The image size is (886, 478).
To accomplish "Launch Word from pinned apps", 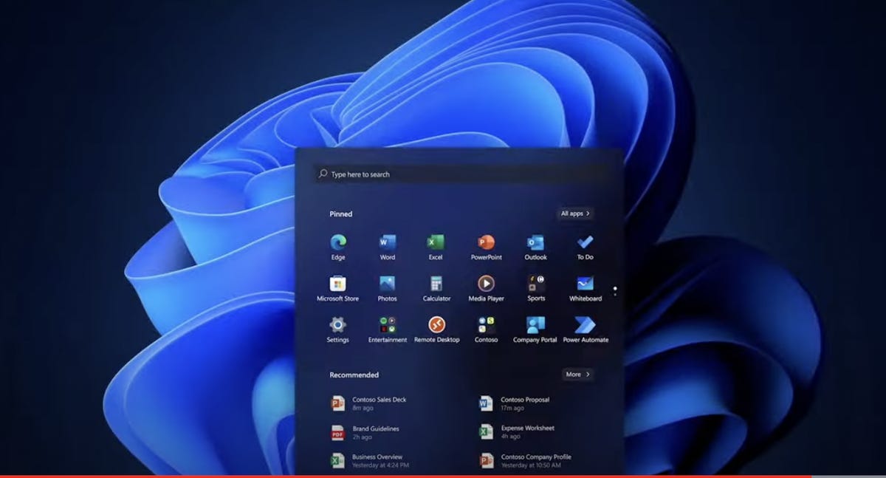I will point(387,247).
